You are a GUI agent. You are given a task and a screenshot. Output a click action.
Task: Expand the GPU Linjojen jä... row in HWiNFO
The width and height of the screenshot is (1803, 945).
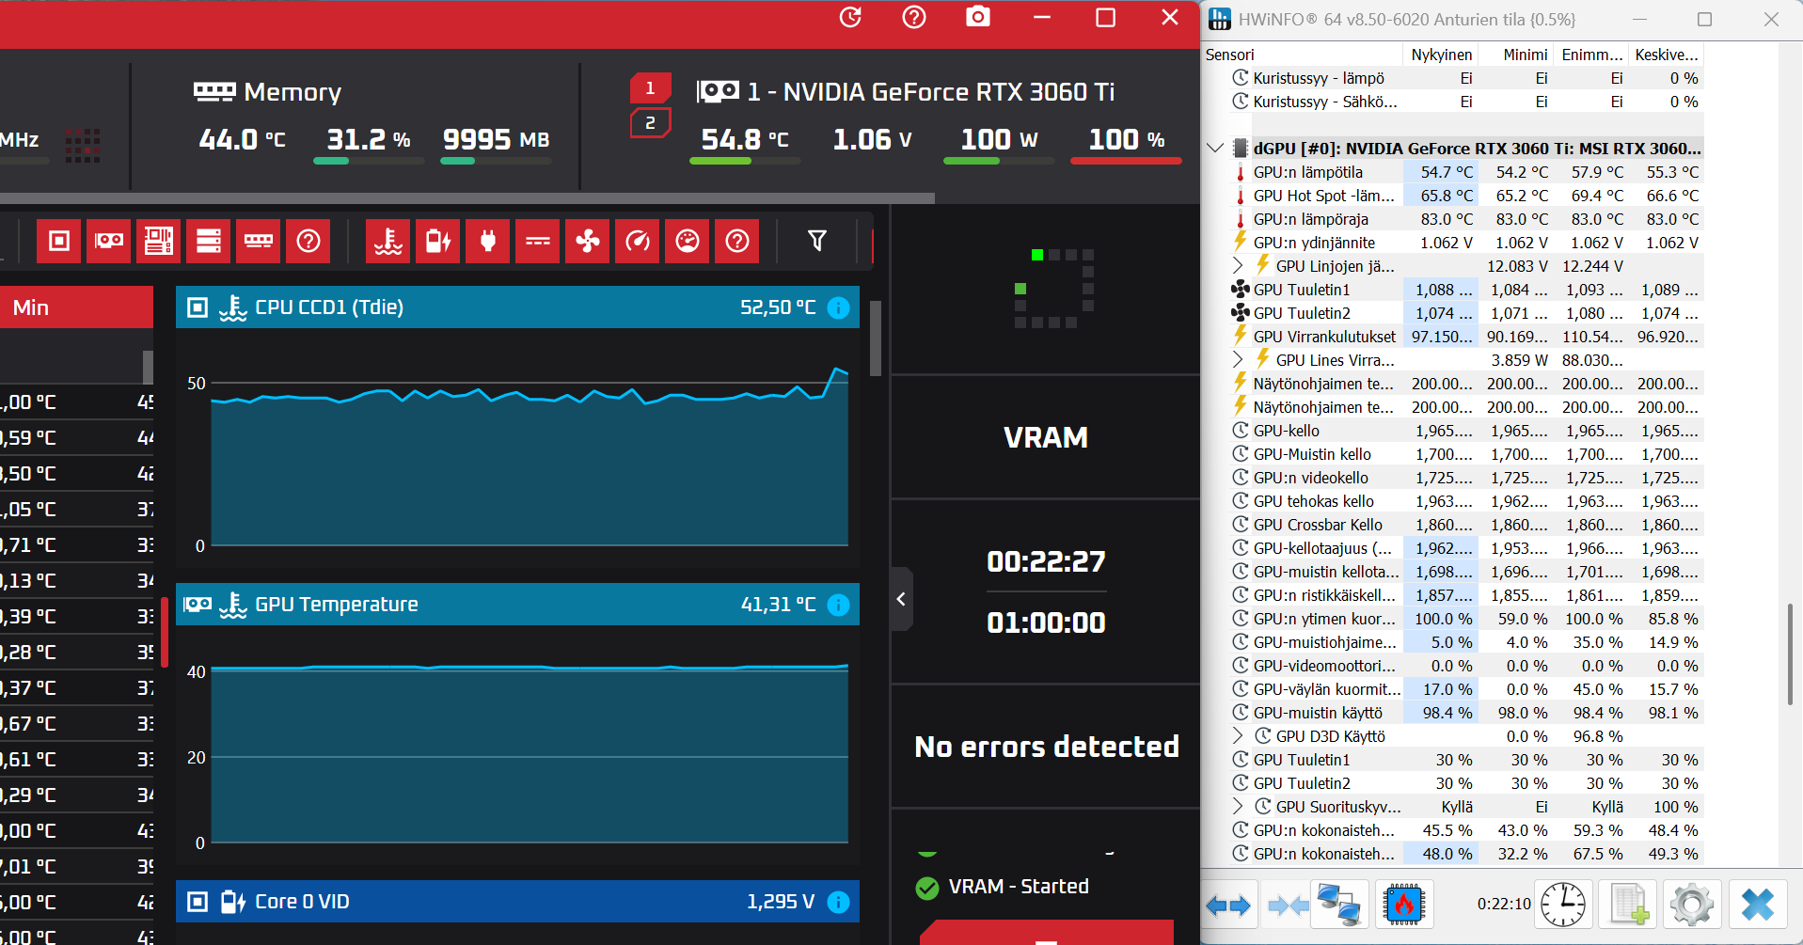[1238, 266]
